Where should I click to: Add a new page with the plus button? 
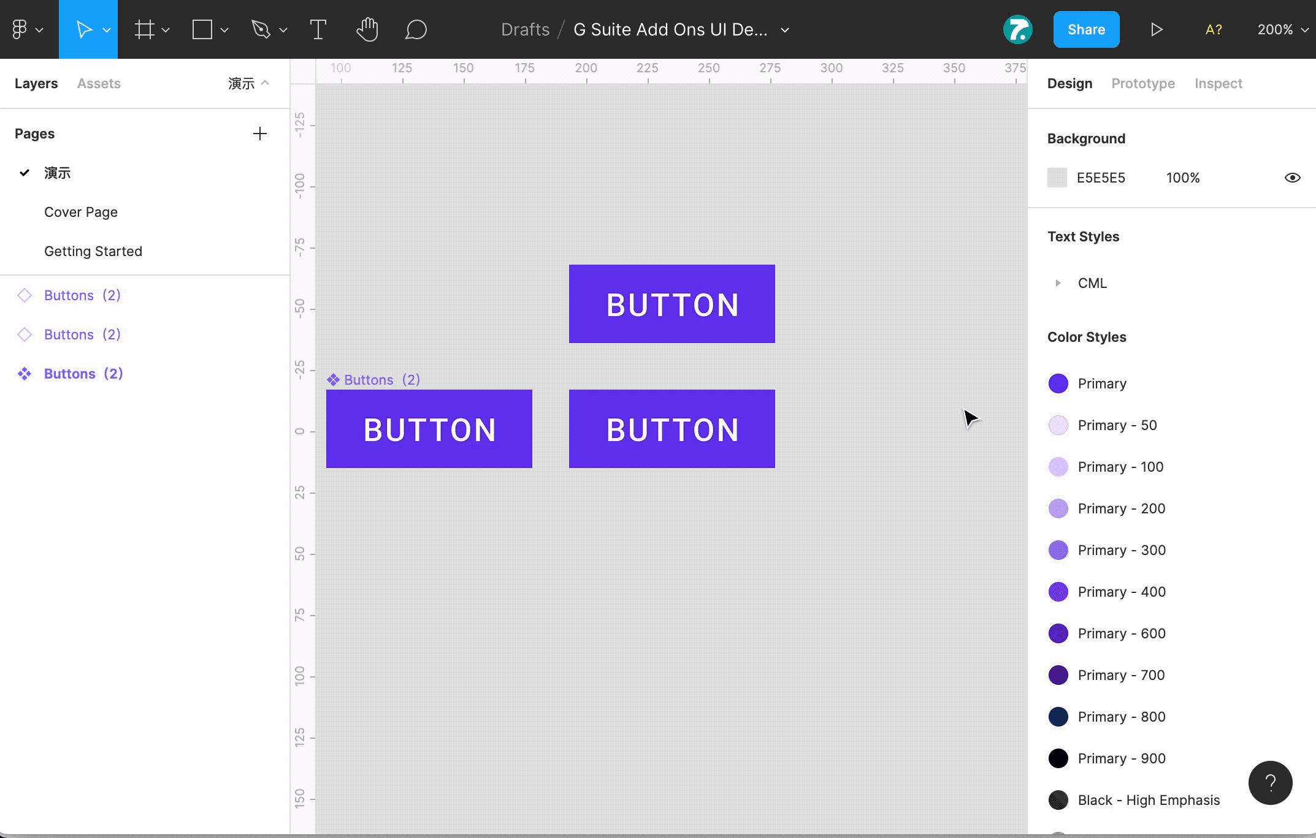click(259, 133)
